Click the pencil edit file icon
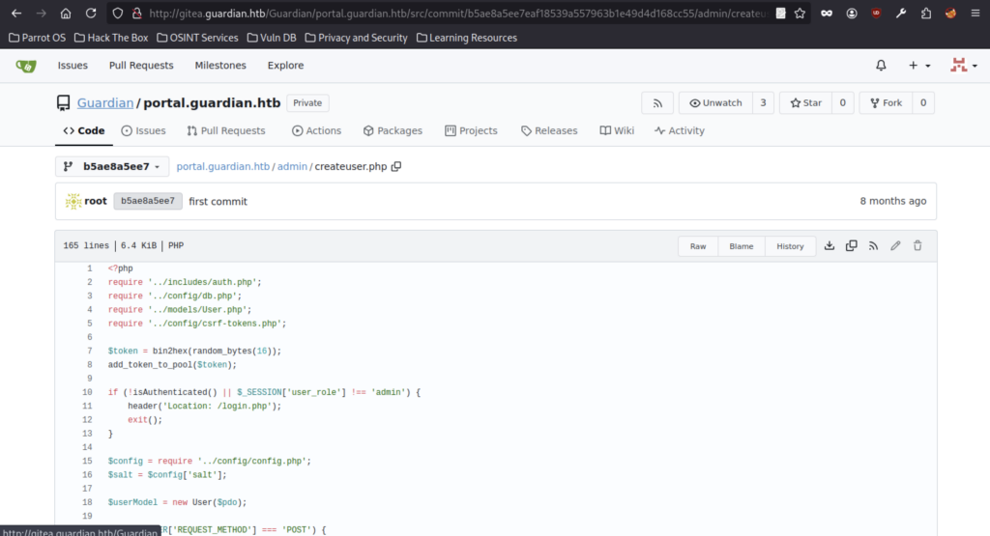Screen dimensions: 990x536 895,246
